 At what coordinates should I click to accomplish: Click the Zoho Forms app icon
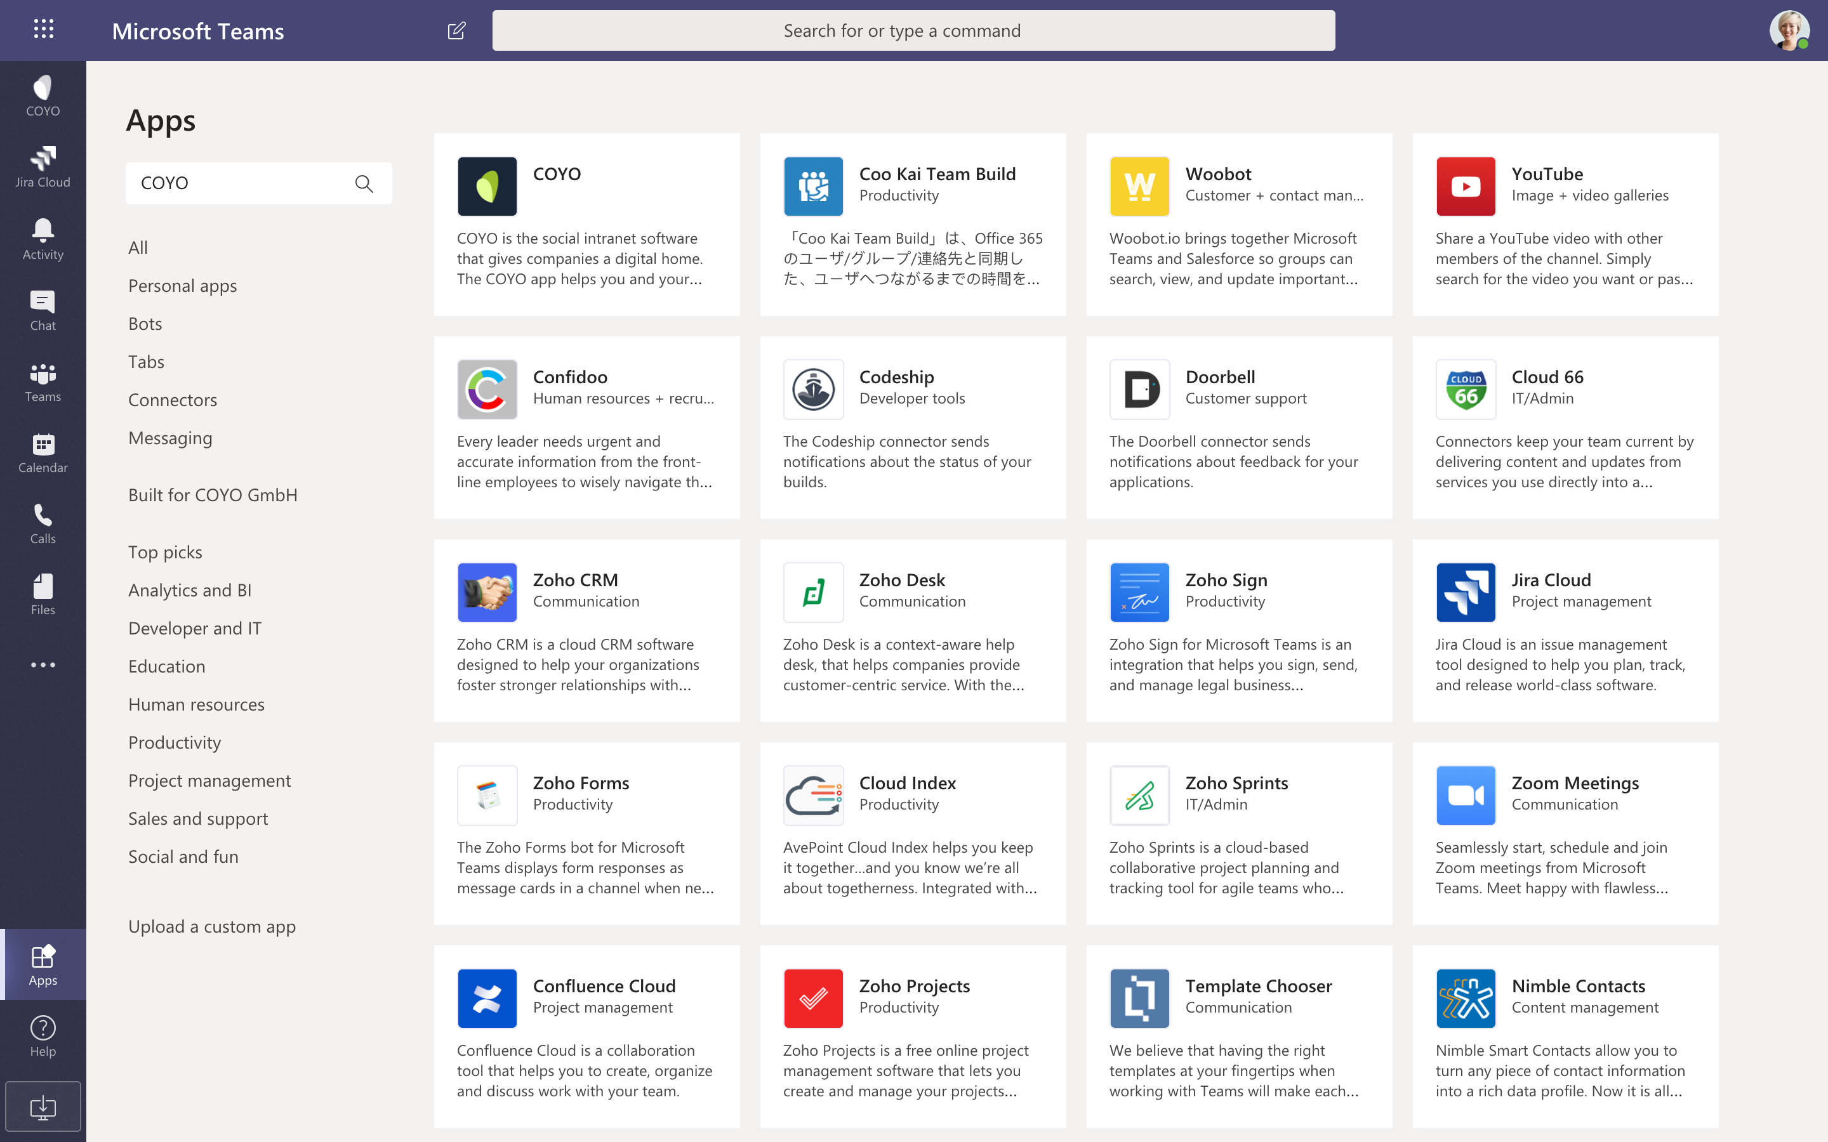(487, 796)
